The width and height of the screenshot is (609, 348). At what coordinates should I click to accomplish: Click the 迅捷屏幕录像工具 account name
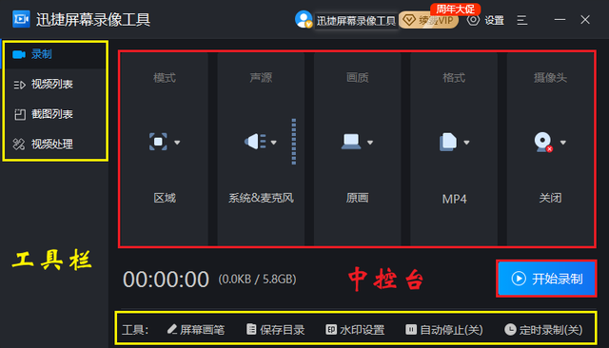pos(356,21)
